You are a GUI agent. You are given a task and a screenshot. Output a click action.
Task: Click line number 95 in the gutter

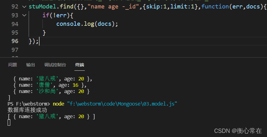15,33
